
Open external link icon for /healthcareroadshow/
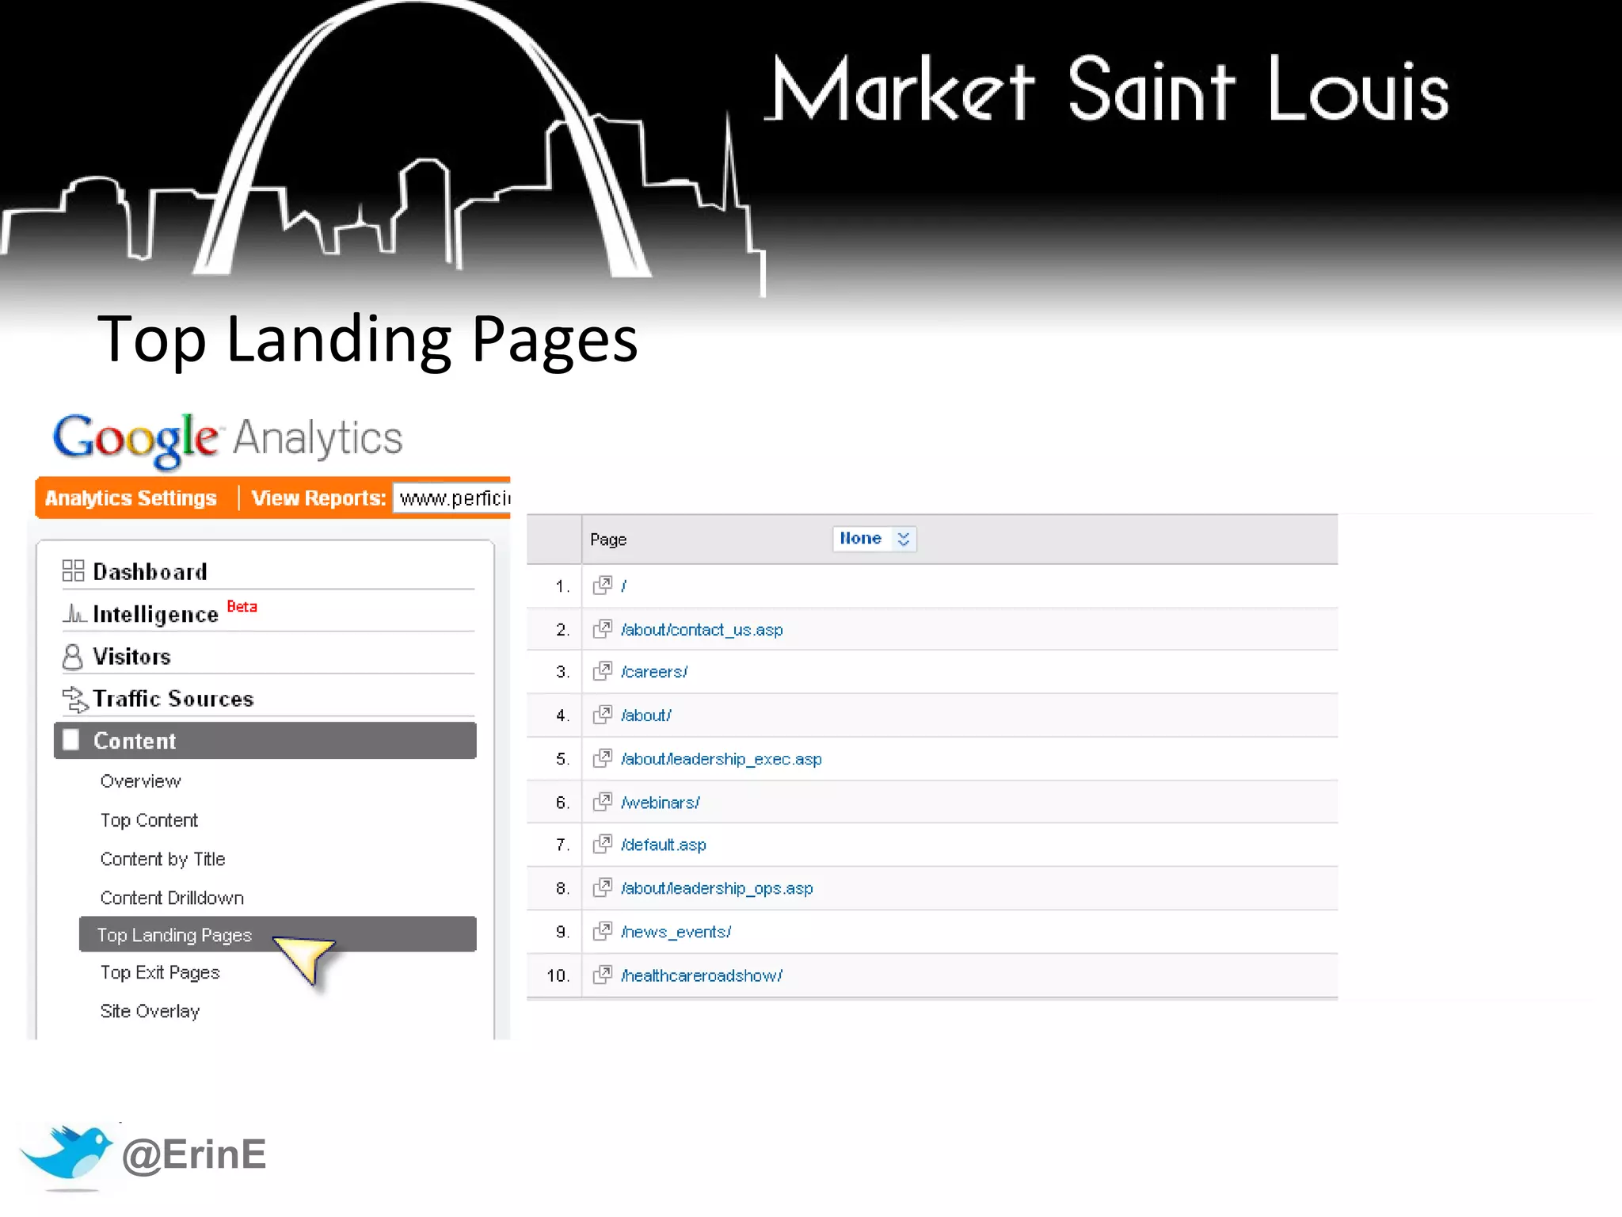(x=603, y=975)
